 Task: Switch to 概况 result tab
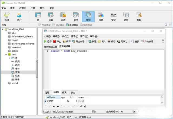pyautogui.click(x=64, y=93)
